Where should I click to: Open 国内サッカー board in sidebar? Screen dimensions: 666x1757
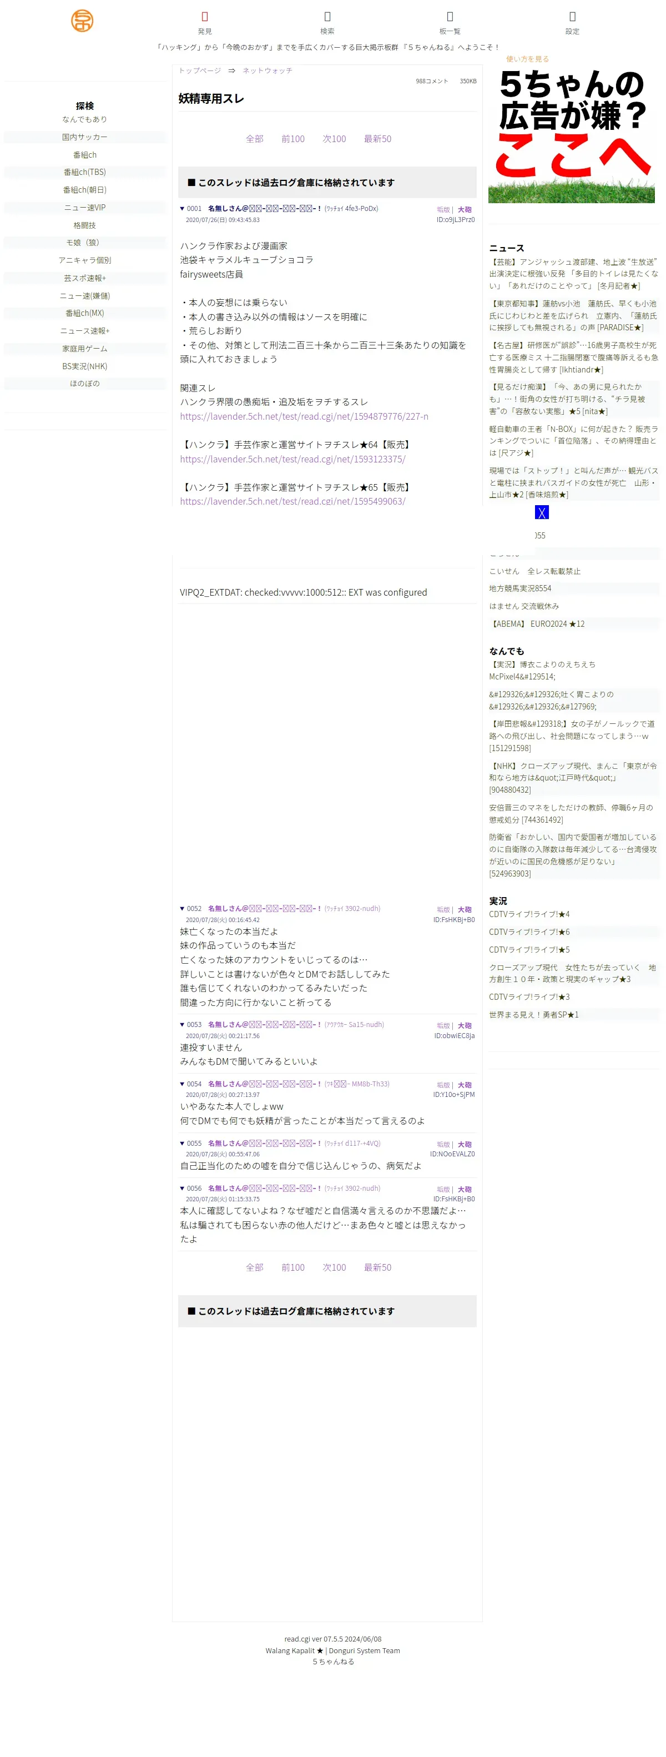pos(84,137)
